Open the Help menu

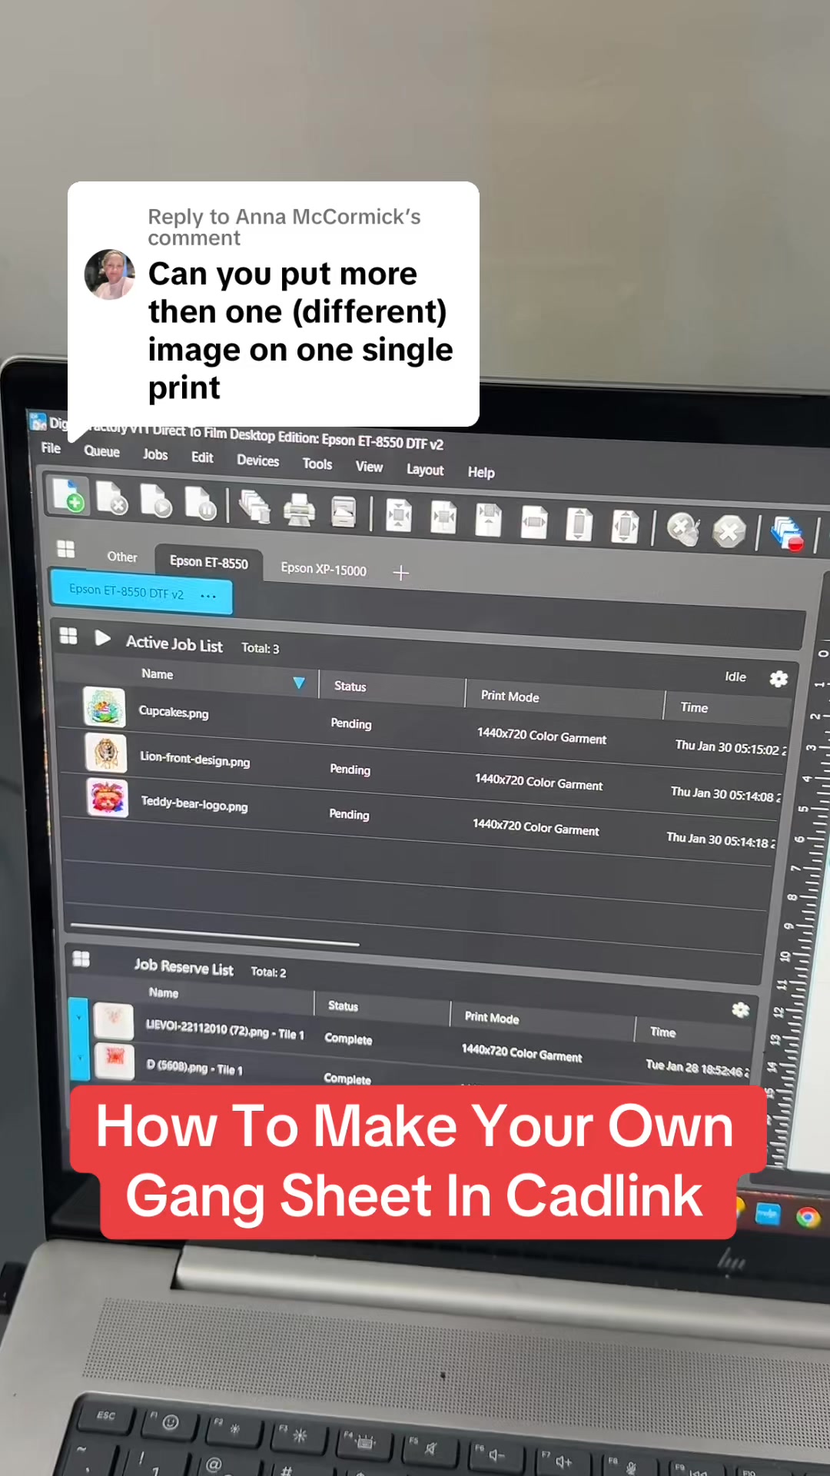point(481,472)
